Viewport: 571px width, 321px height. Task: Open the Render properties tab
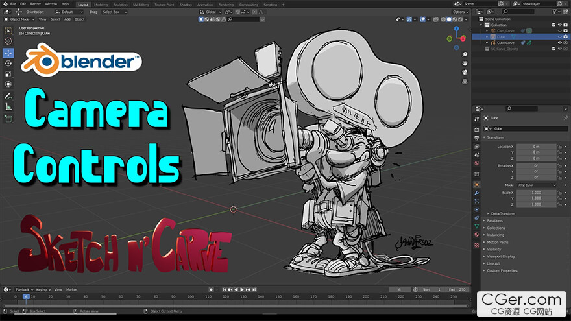tap(477, 130)
